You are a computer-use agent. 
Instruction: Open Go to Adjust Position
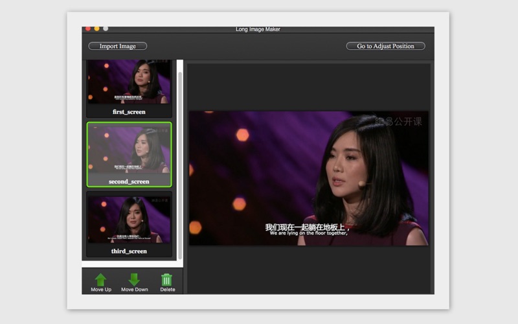click(x=385, y=46)
